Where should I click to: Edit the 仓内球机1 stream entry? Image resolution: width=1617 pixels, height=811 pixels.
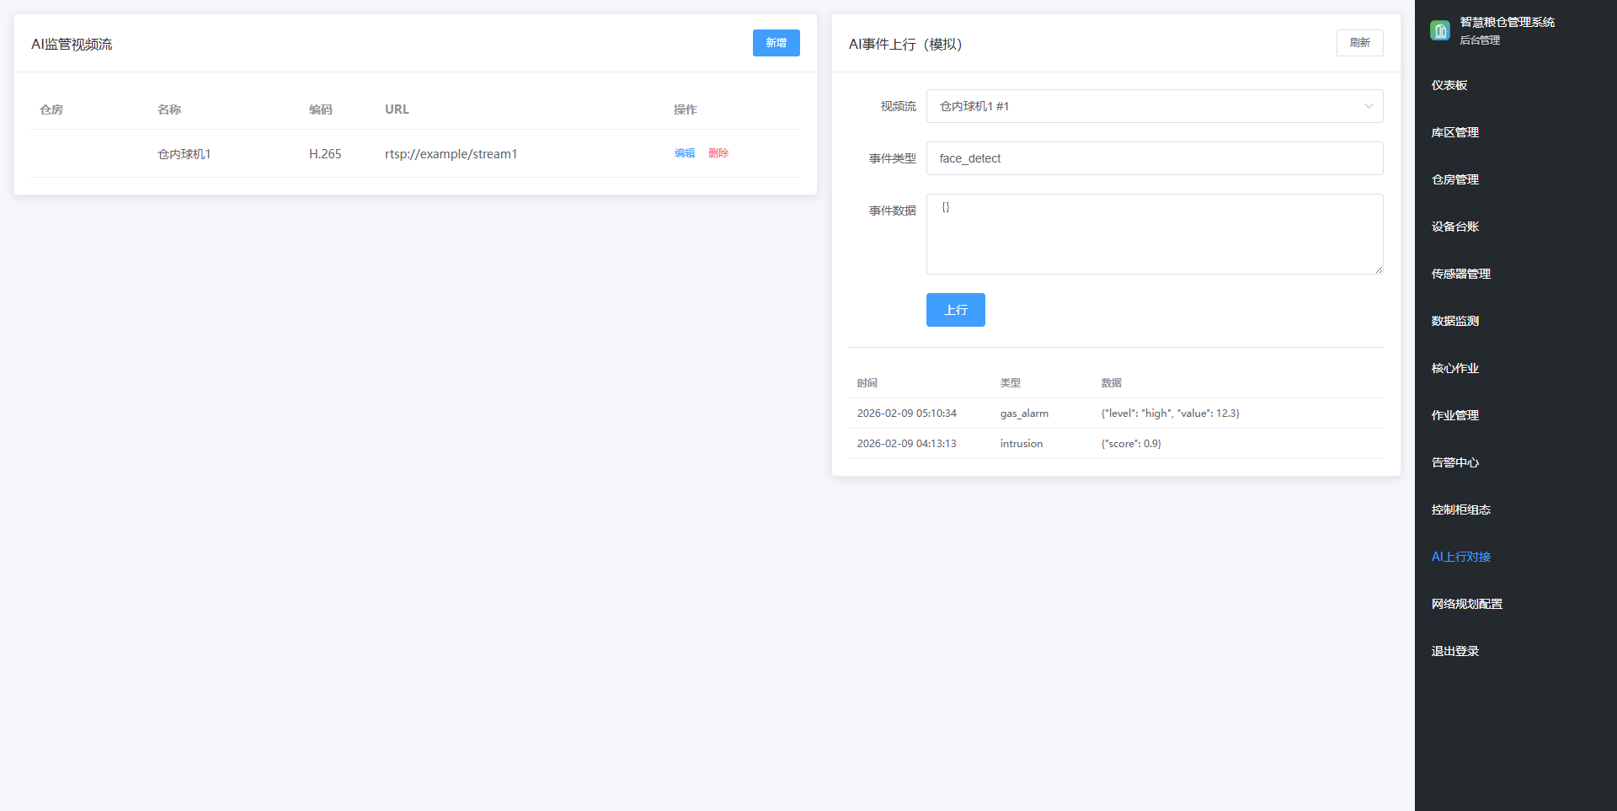(x=684, y=153)
